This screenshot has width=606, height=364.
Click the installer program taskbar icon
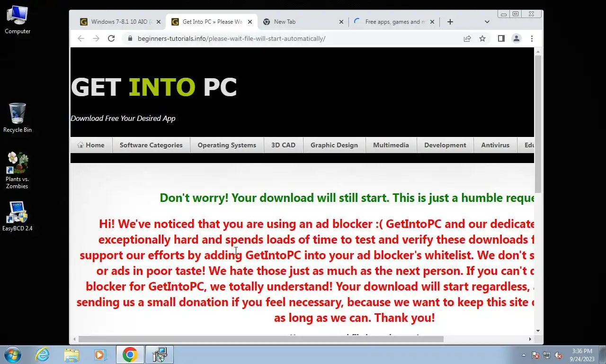click(x=160, y=355)
